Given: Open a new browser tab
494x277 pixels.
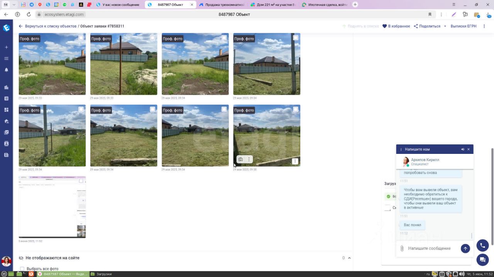Looking at the screenshot, I should (x=355, y=5).
